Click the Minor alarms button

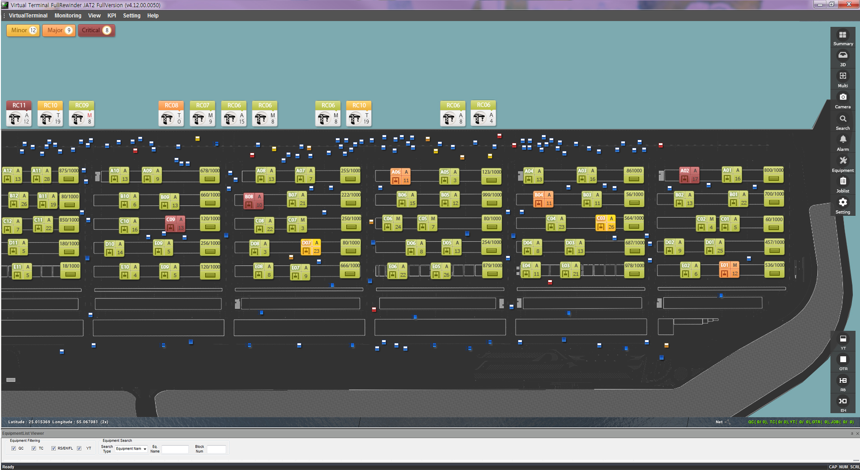point(23,30)
